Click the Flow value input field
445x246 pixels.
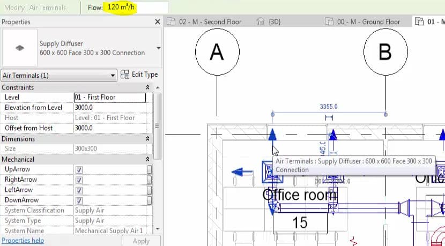(x=136, y=8)
